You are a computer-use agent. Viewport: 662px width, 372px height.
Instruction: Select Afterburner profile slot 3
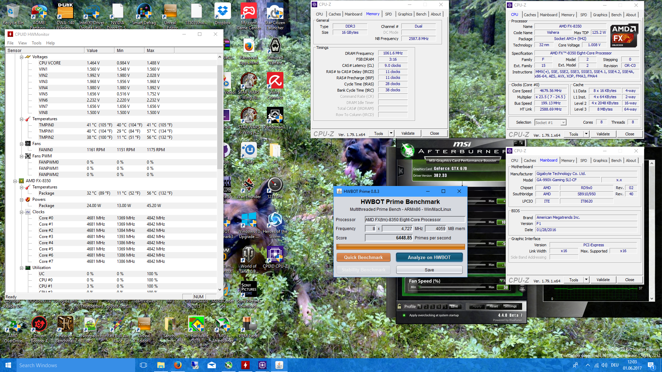tap(432, 306)
